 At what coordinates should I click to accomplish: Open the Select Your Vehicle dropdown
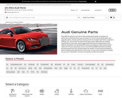95,17
